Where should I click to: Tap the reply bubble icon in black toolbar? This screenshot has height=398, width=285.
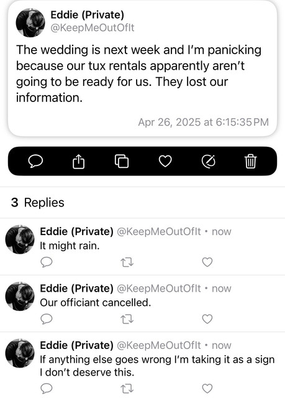[35, 161]
